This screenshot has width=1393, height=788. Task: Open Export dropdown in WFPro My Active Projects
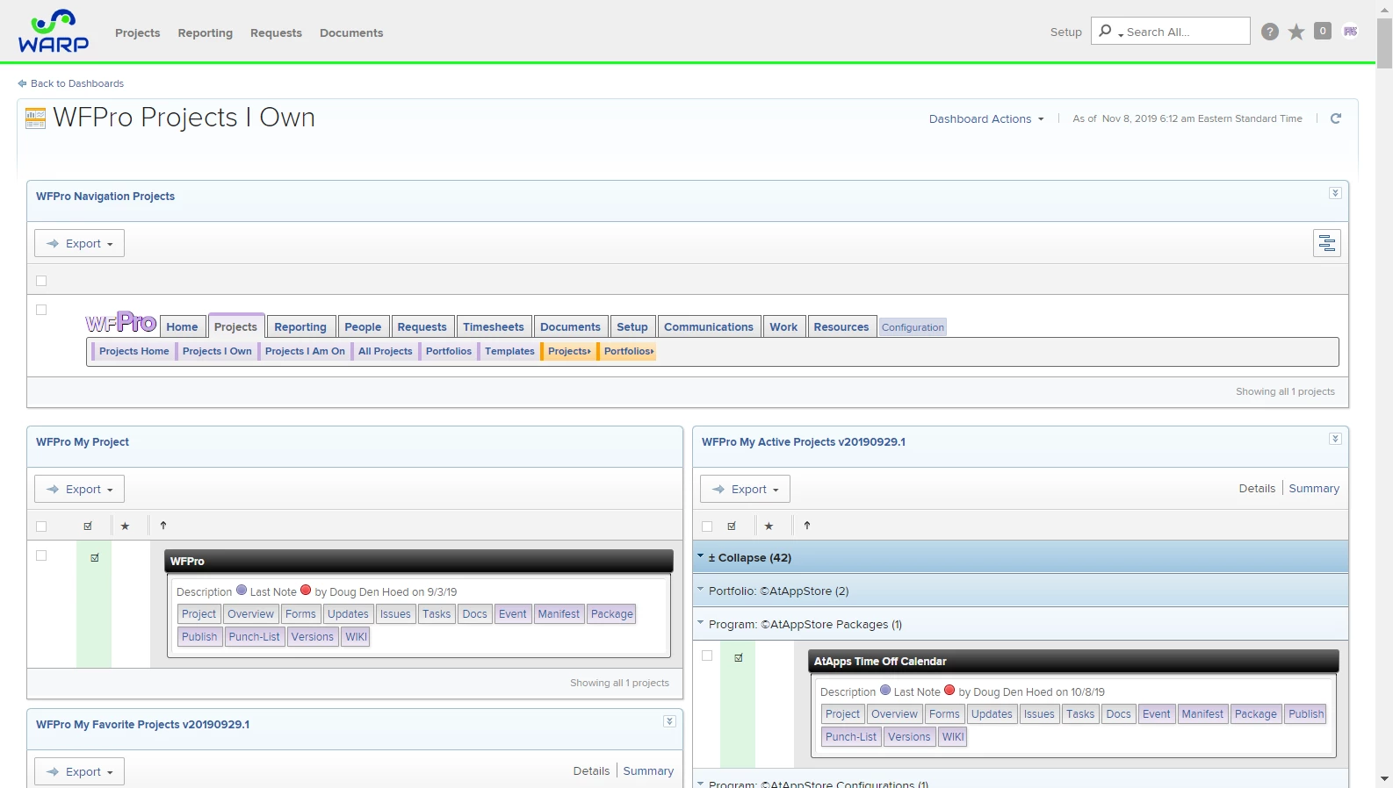pos(745,489)
